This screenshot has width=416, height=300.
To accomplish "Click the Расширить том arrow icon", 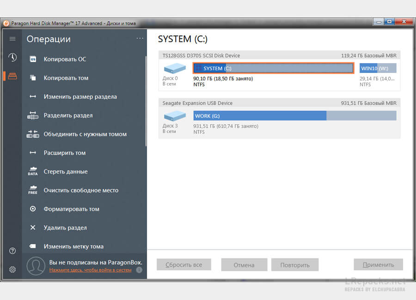I will click(33, 153).
